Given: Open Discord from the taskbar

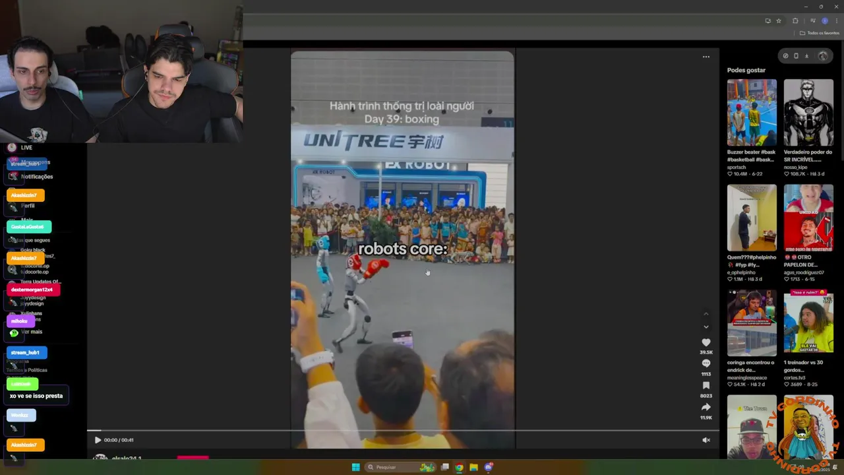Looking at the screenshot, I should click(489, 467).
